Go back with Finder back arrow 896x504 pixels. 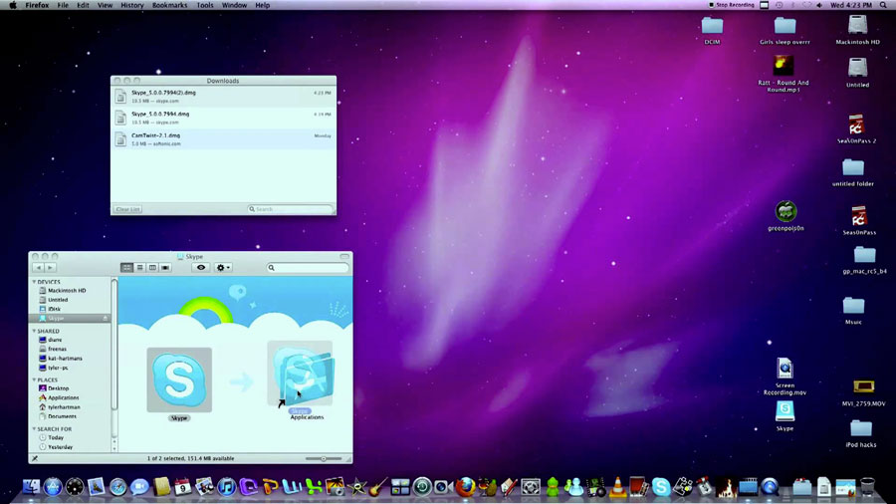[38, 267]
